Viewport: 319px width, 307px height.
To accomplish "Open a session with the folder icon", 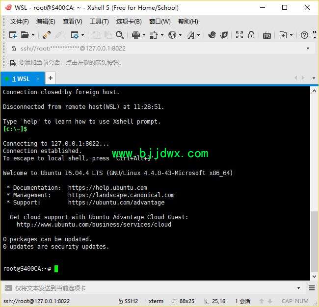I will pyautogui.click(x=25, y=35).
